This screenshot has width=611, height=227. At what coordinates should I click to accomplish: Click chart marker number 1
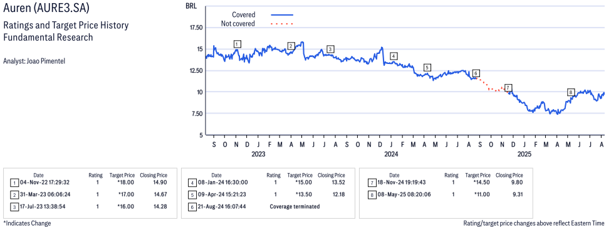click(x=238, y=44)
